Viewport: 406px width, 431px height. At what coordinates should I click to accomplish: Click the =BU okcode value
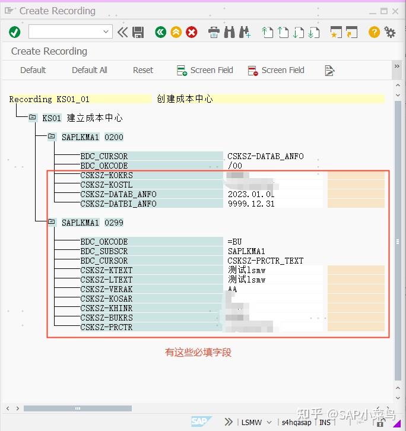(234, 242)
